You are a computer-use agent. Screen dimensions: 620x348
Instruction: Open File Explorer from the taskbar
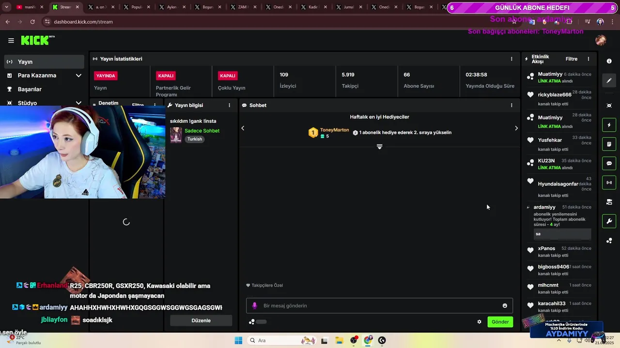point(339,340)
